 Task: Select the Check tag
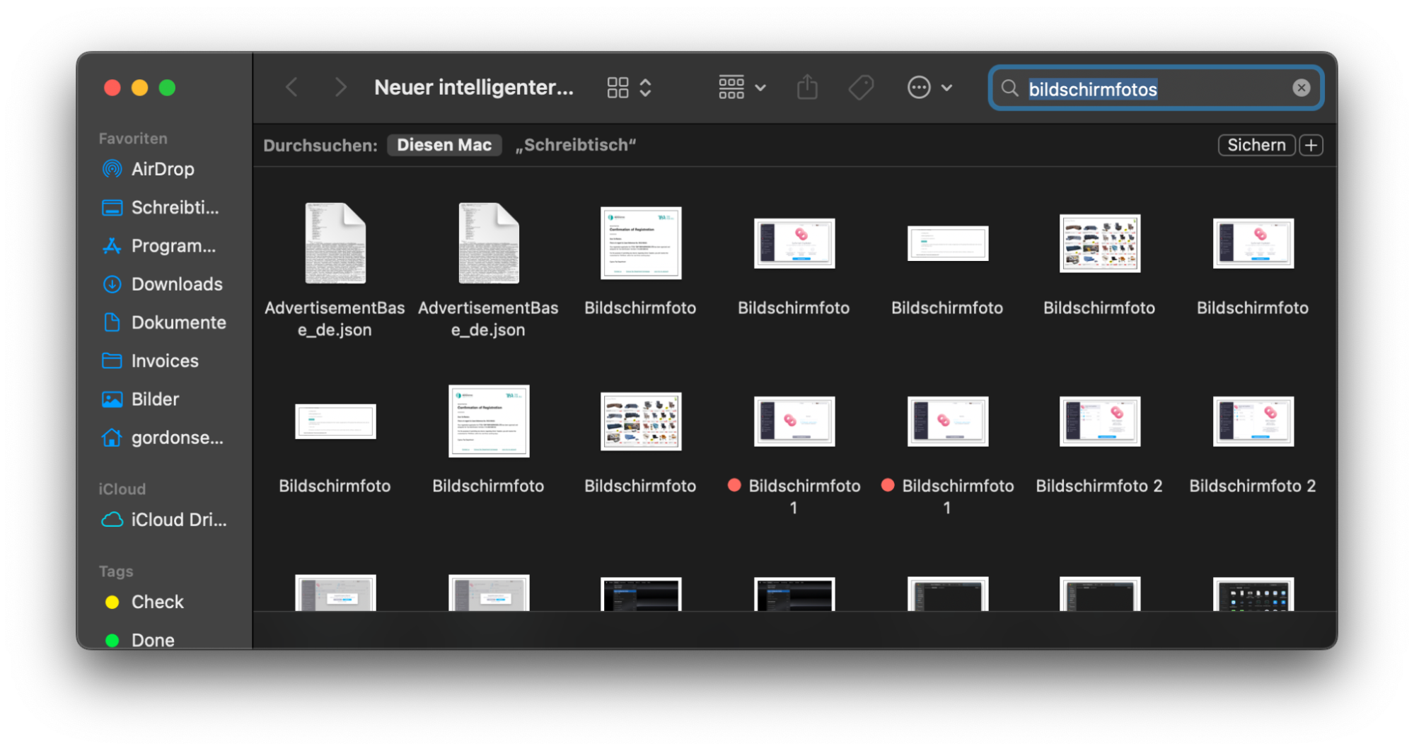(x=157, y=601)
